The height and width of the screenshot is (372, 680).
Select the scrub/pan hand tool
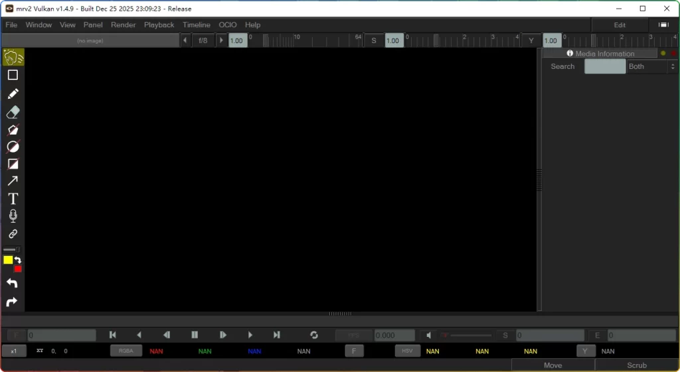[x=13, y=57]
